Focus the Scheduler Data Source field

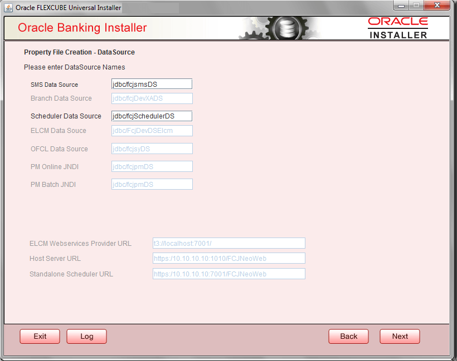tap(152, 116)
